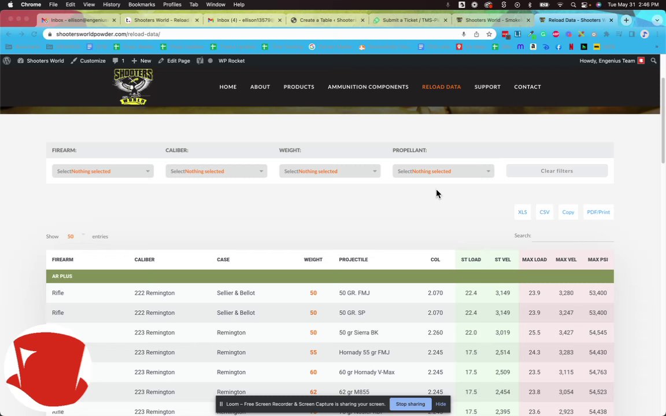Screen dimensions: 666x416
Task: Open the SUPPORT nav item
Action: (x=487, y=87)
